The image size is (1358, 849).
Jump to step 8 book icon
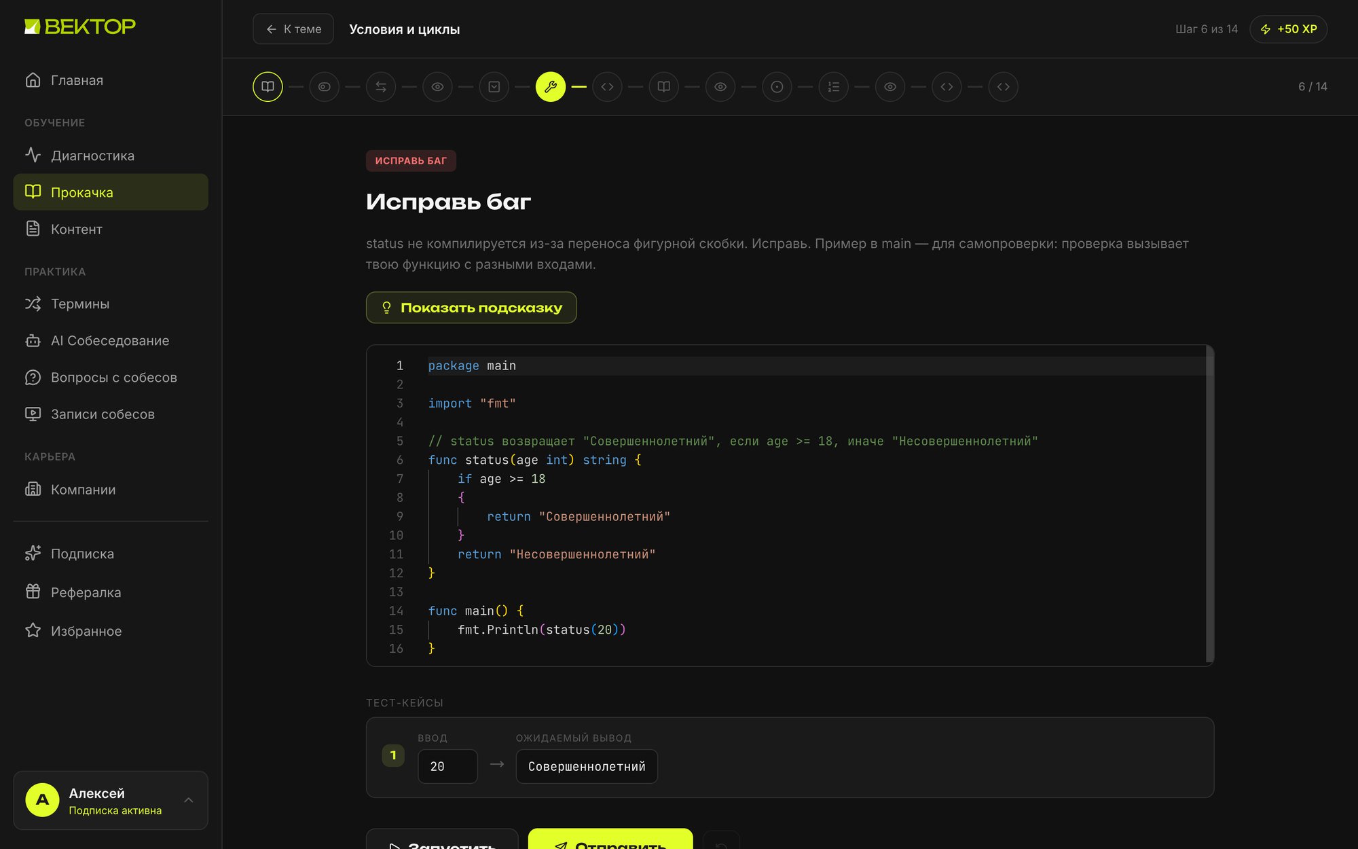coord(664,87)
